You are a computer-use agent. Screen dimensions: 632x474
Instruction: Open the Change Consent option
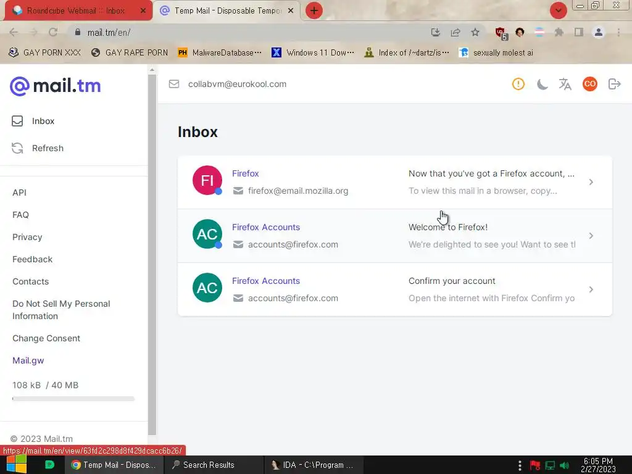tap(46, 338)
